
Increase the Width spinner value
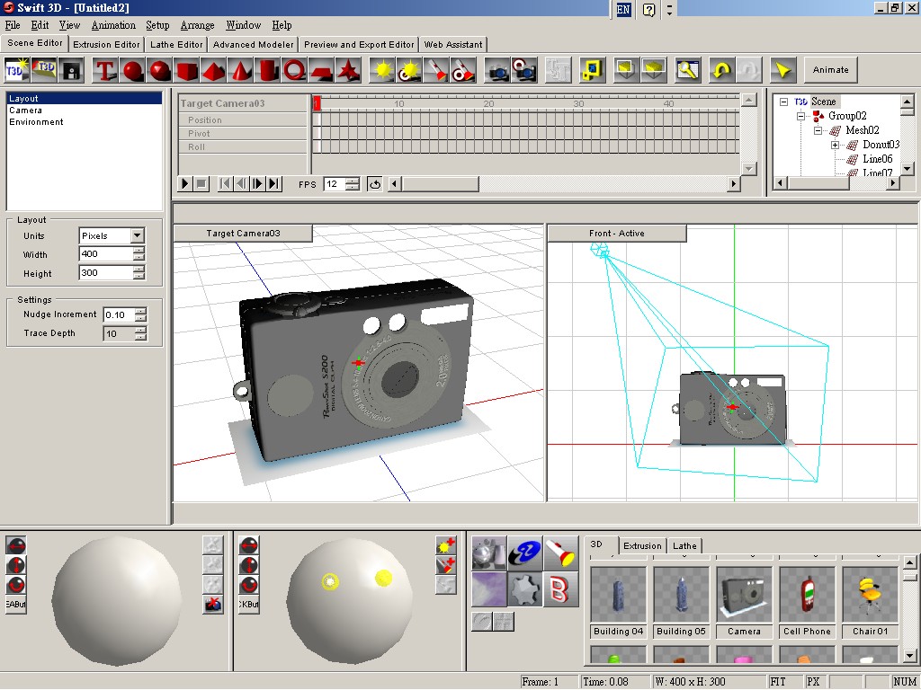pos(139,251)
